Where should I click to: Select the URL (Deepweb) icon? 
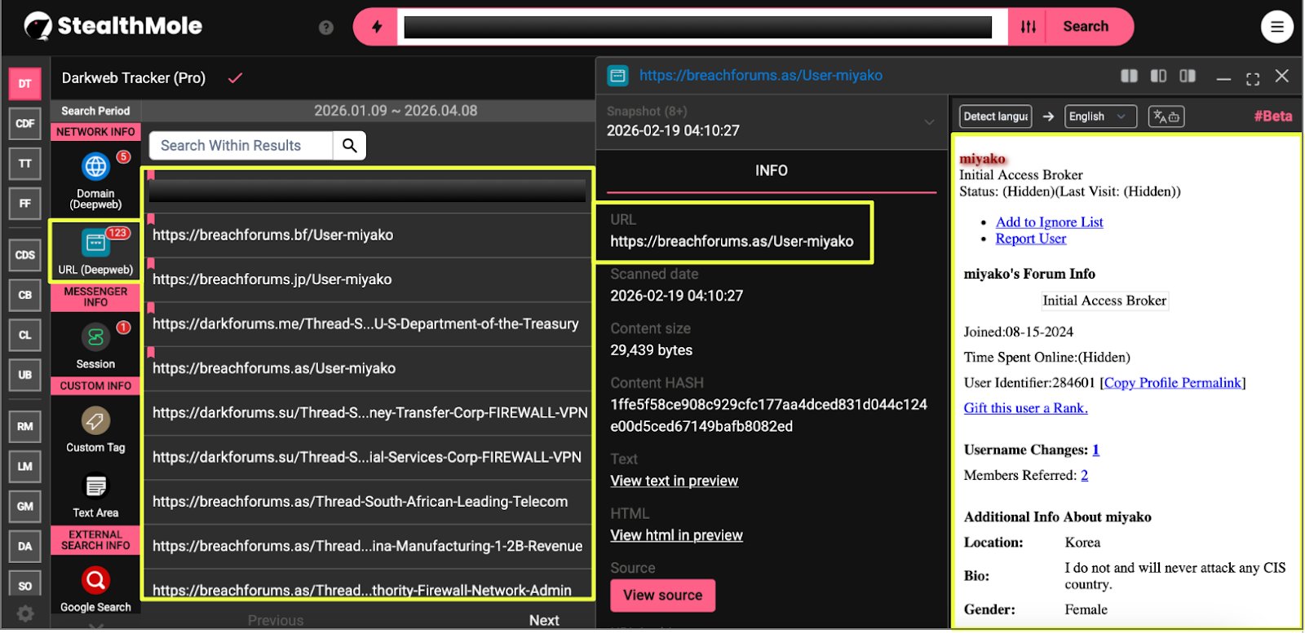click(95, 243)
